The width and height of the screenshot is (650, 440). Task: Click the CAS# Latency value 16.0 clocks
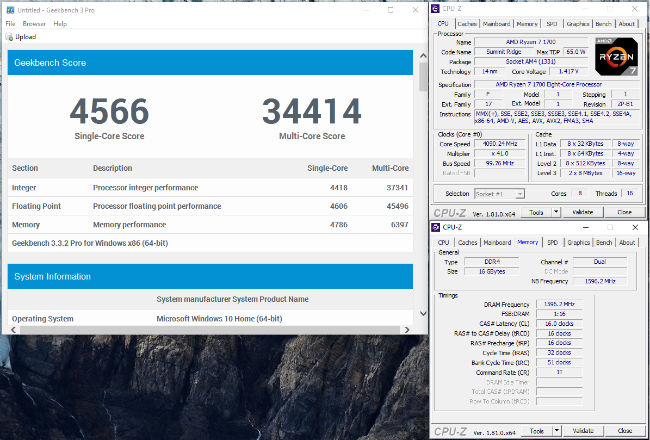pyautogui.click(x=559, y=324)
